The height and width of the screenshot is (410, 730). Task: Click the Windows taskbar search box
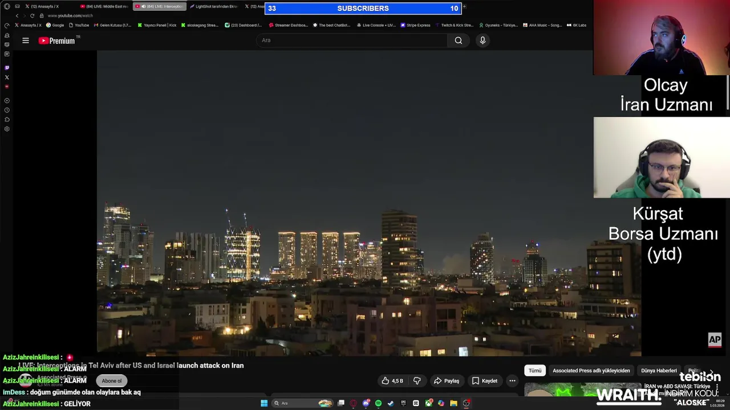(302, 403)
